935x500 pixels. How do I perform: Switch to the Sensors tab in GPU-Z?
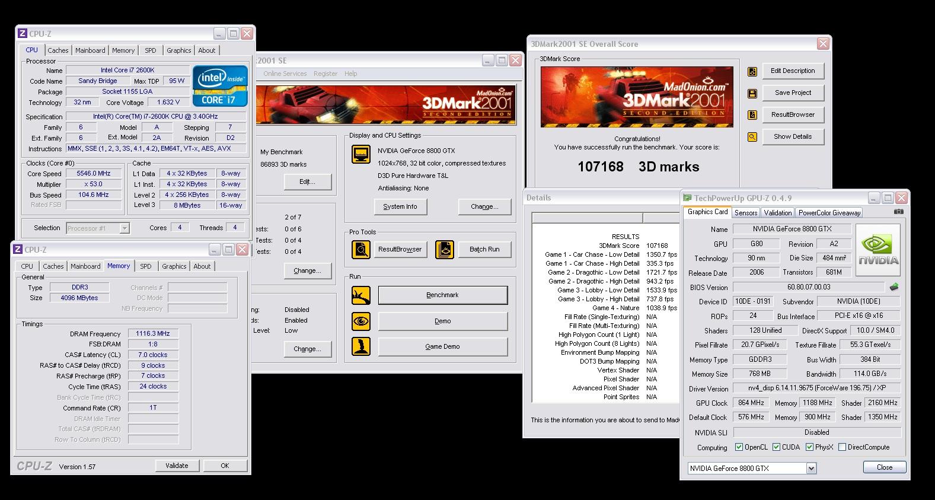pyautogui.click(x=746, y=213)
